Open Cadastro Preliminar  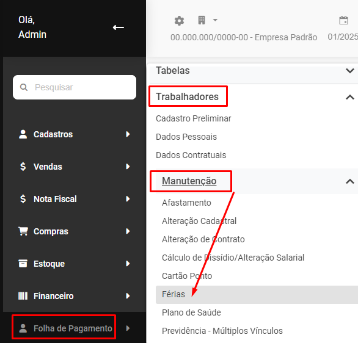(194, 118)
